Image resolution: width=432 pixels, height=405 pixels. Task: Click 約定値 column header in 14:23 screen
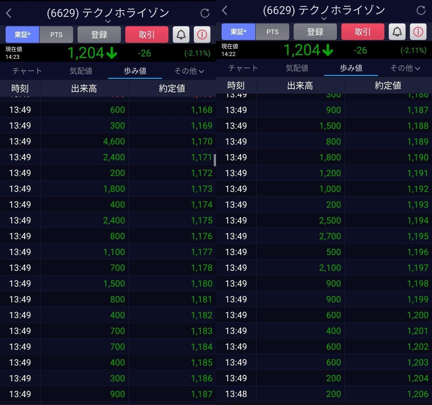(172, 88)
